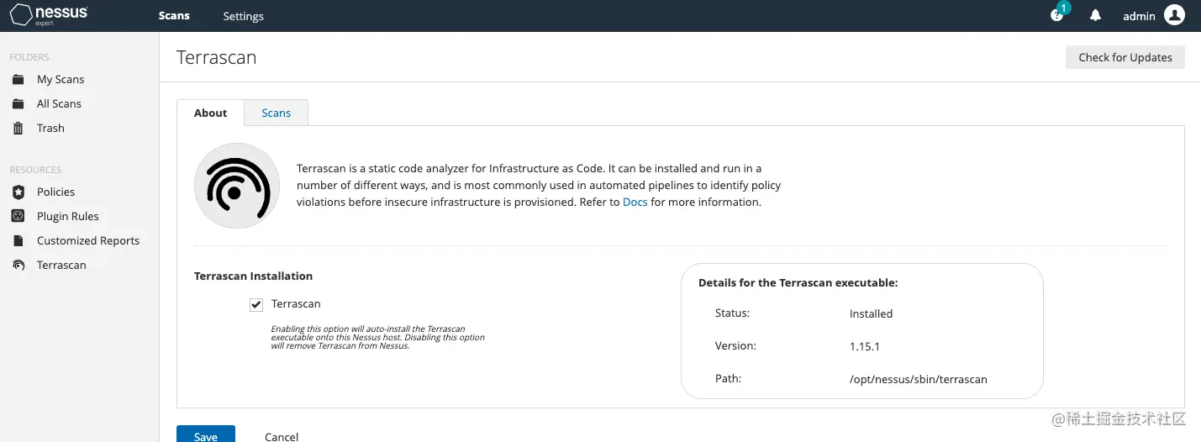Click the Plugin Rules icon

(x=18, y=217)
